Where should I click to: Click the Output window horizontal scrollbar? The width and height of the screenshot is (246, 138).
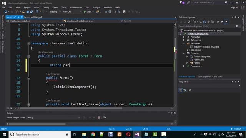point(37,124)
